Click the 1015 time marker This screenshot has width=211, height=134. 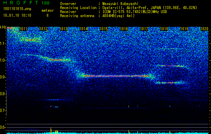pyautogui.click(x=104, y=29)
